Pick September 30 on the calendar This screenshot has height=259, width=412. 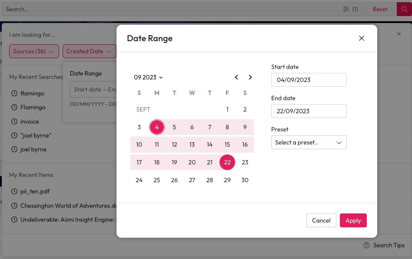click(245, 180)
